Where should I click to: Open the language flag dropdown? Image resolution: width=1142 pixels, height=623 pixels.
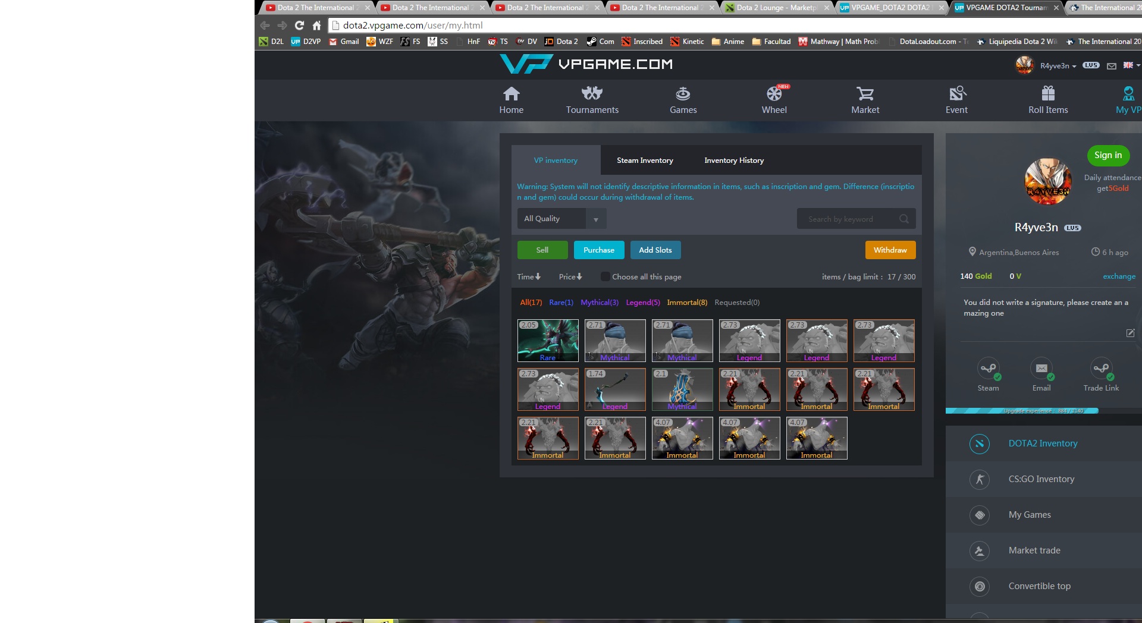1131,65
